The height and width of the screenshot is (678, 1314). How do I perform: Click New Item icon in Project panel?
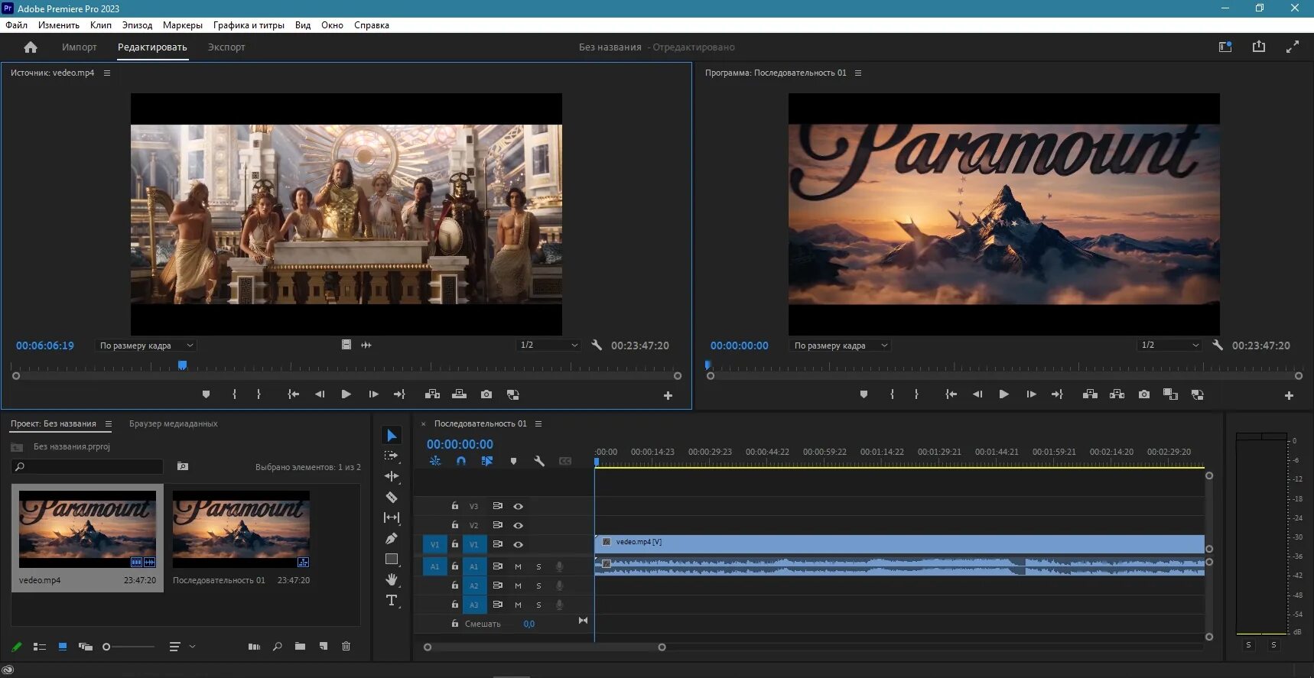(324, 647)
